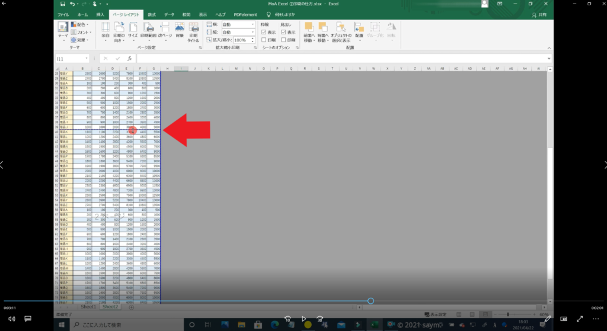This screenshot has width=607, height=331.
Task: Open the 配色 colors dropdown
Action: click(x=81, y=24)
